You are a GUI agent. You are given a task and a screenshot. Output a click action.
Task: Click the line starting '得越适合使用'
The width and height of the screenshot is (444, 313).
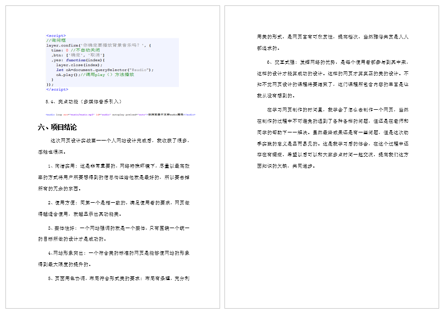(80, 214)
